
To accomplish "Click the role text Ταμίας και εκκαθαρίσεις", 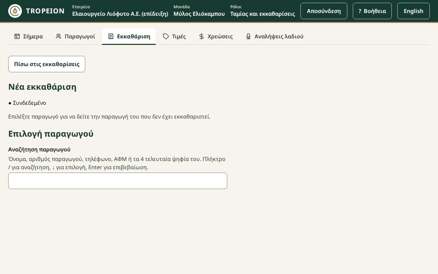I will [262, 14].
